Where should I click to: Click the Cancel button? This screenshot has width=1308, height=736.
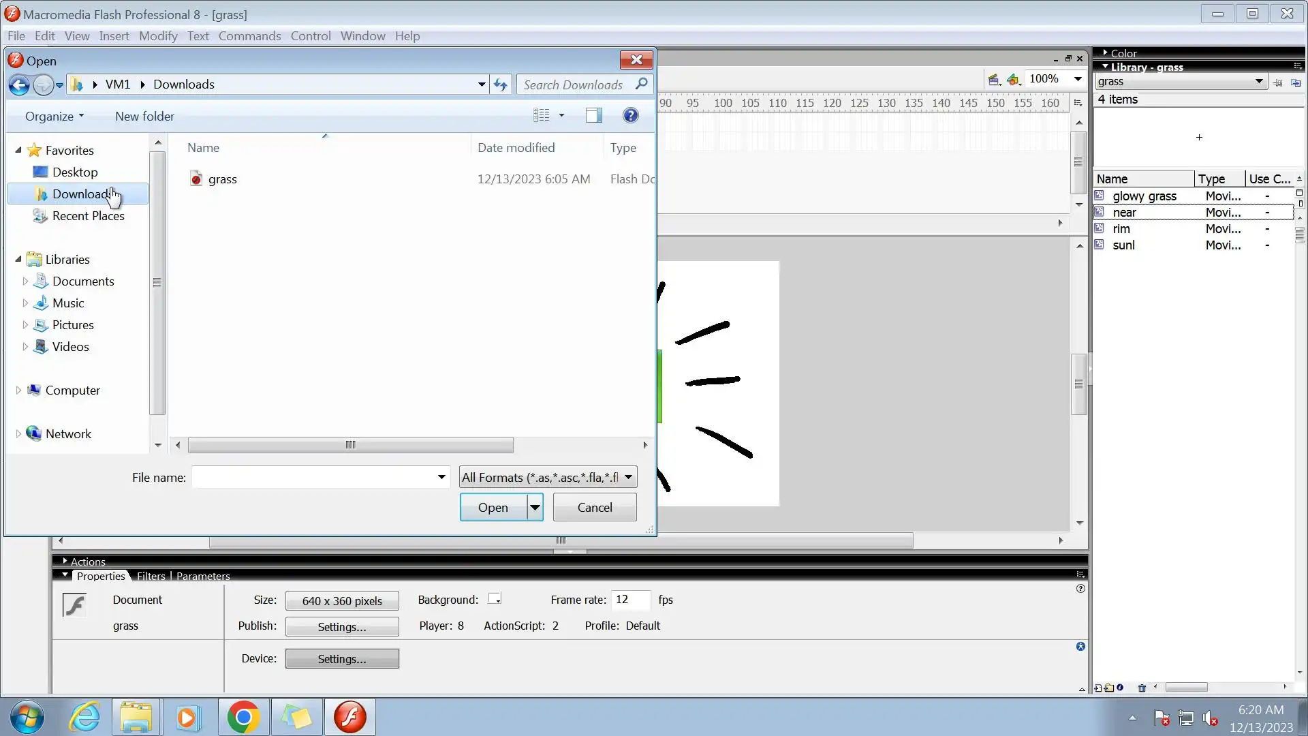595,507
